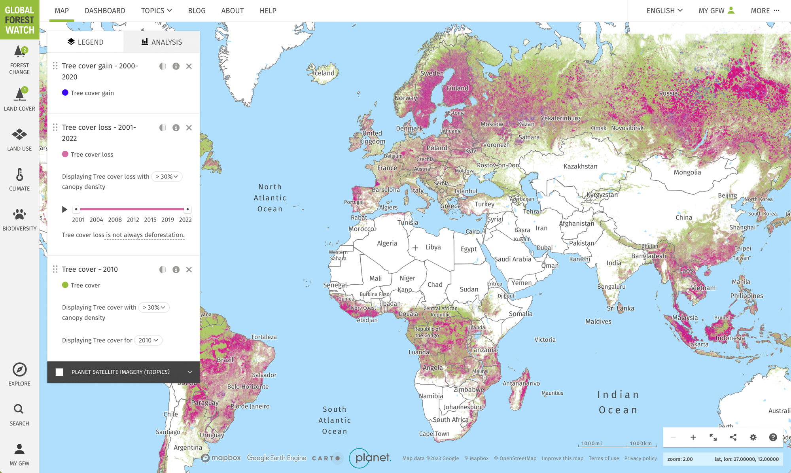
Task: Click the map share icon
Action: tap(733, 437)
